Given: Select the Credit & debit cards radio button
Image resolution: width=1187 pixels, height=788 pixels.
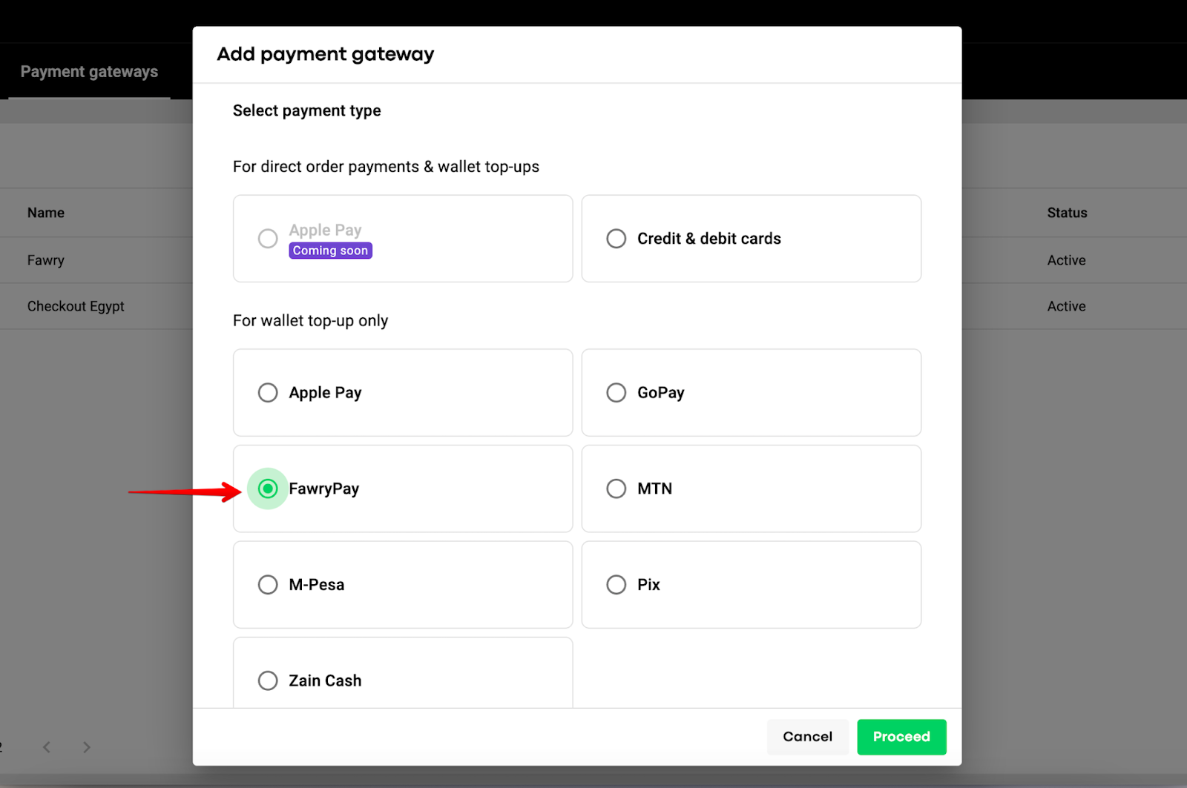Looking at the screenshot, I should click(616, 239).
